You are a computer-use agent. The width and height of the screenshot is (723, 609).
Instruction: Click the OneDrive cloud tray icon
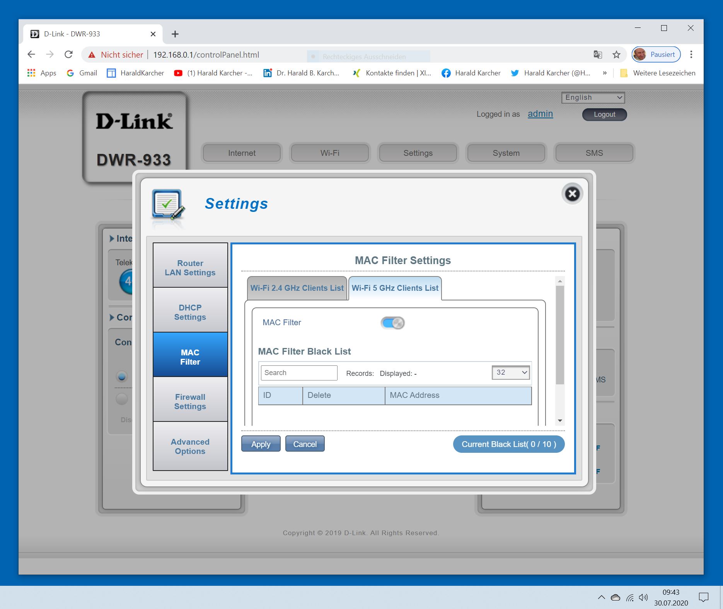[x=616, y=598]
